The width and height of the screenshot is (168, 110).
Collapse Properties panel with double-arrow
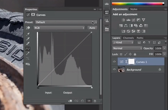pyautogui.click(x=95, y=9)
